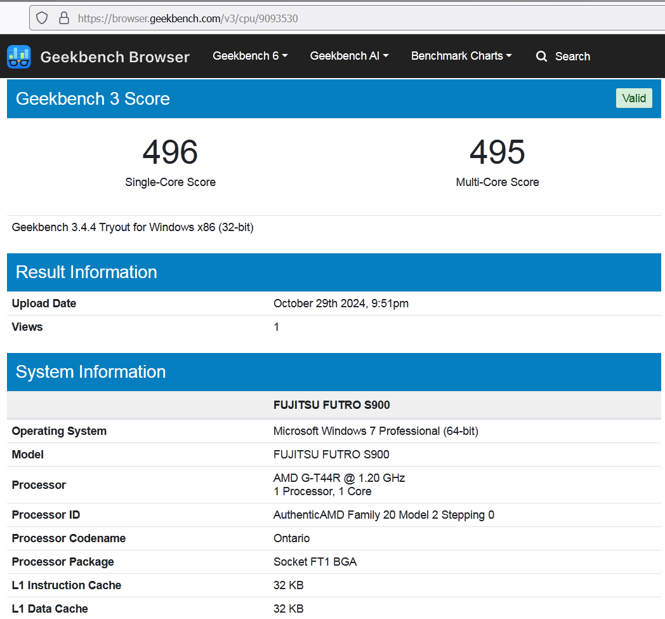Click the Result Information heading

[x=86, y=272]
